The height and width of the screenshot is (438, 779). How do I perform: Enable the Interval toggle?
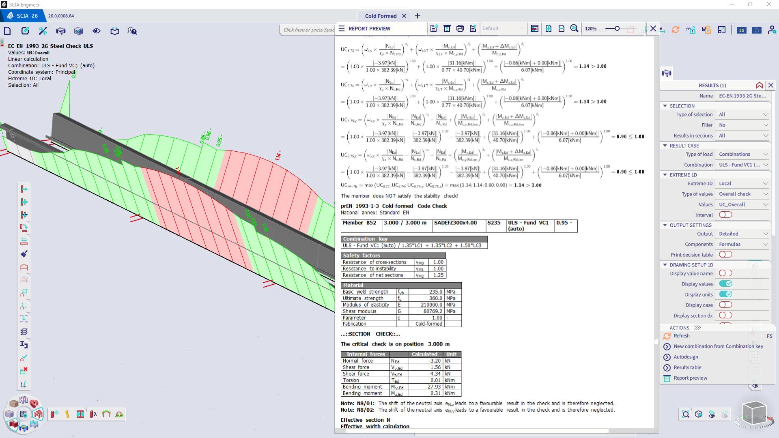point(725,215)
